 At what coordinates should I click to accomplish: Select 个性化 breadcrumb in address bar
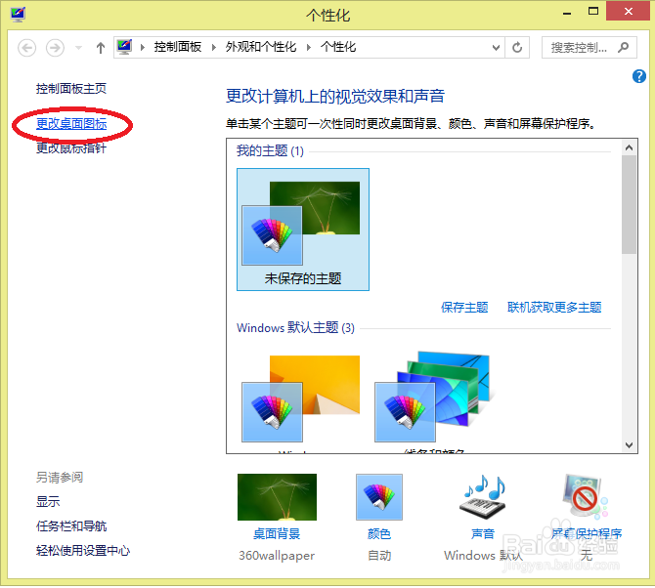click(338, 47)
